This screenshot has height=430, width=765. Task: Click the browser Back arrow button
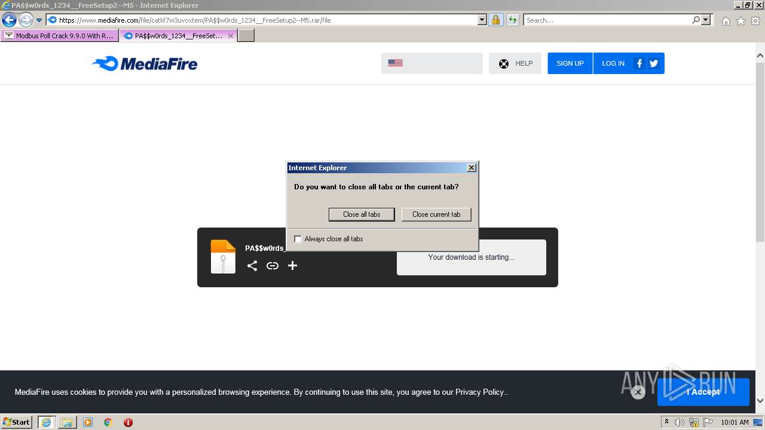tap(9, 20)
